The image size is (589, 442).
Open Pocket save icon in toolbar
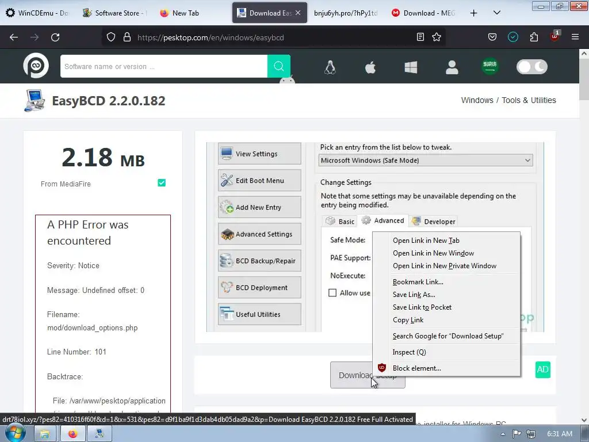click(492, 37)
